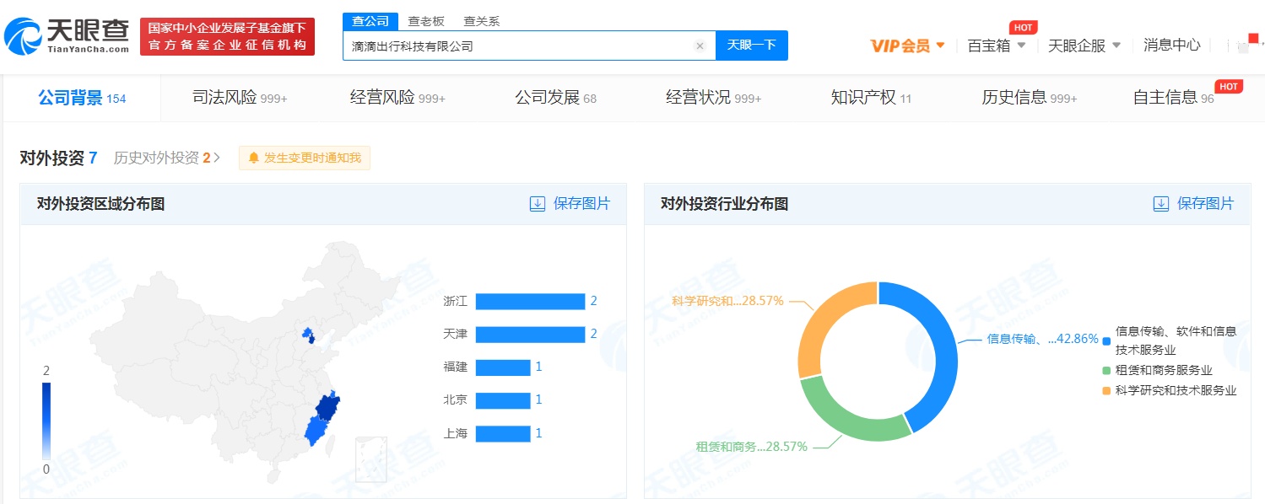Toggle green legend 租赁和商务服务业
Screen dimensions: 1265x504
[x=1157, y=370]
